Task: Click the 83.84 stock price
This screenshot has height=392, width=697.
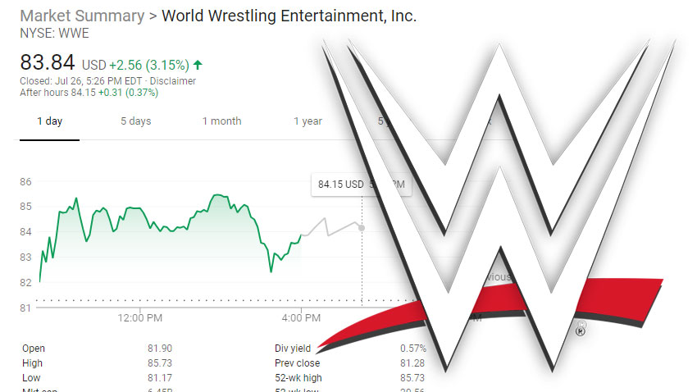Action: pyautogui.click(x=48, y=62)
